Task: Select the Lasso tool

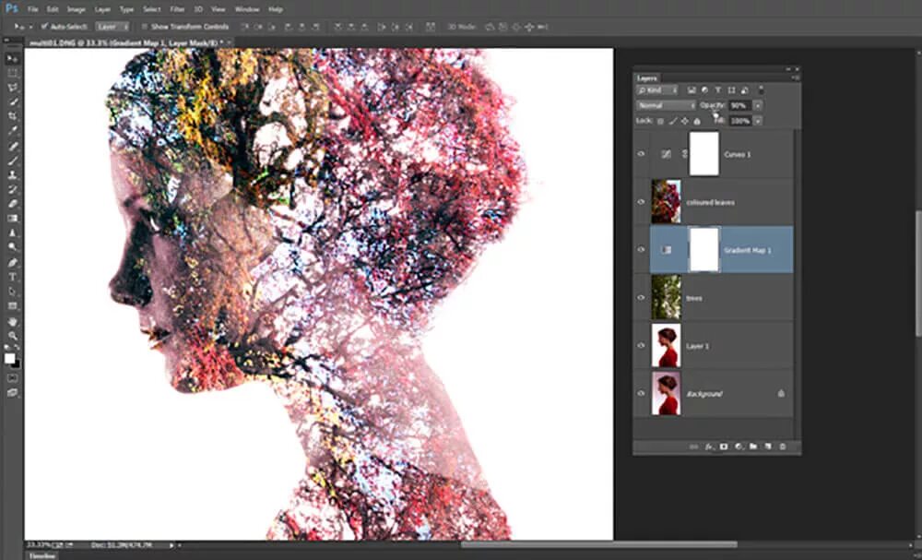Action: coord(12,88)
